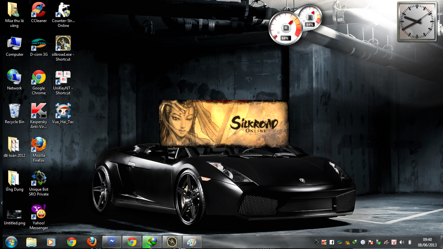
Task: Select the Counter-Strike Online shortcut
Action: [x=63, y=15]
